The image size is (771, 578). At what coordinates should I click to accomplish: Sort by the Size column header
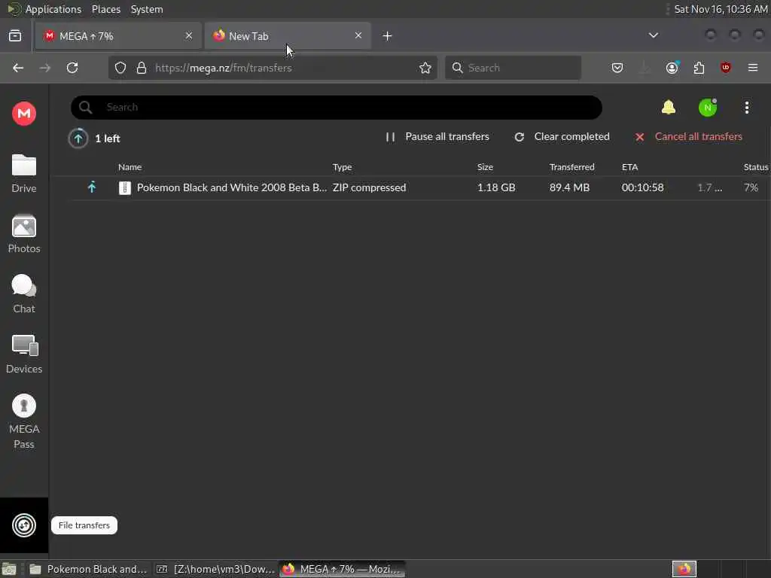coord(485,167)
